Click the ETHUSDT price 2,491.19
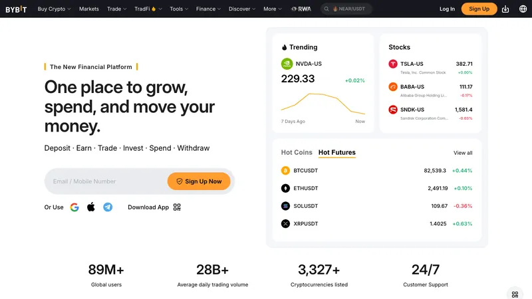532x299 pixels. tap(438, 188)
